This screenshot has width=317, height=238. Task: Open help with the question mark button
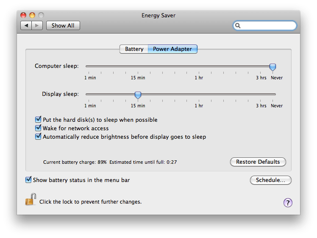point(288,202)
